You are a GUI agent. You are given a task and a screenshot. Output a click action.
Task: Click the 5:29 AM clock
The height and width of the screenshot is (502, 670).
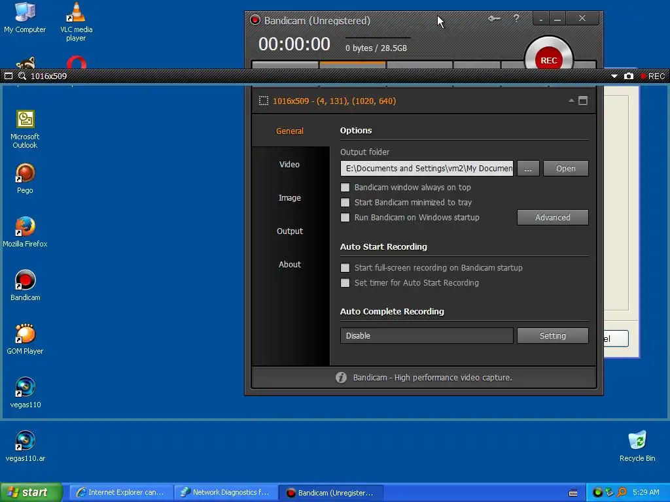(646, 492)
